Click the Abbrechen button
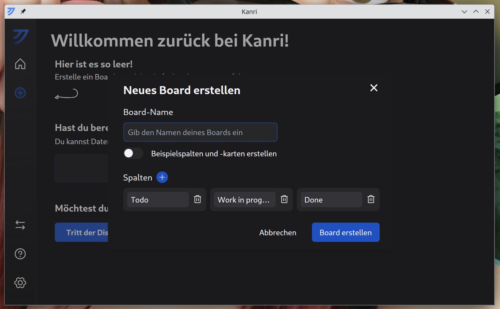Screen dimensions: 500x309 278,233
